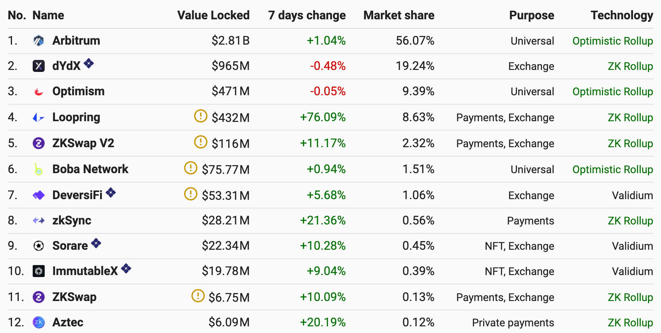Click the Market share column header
The height and width of the screenshot is (333, 661).
click(399, 15)
